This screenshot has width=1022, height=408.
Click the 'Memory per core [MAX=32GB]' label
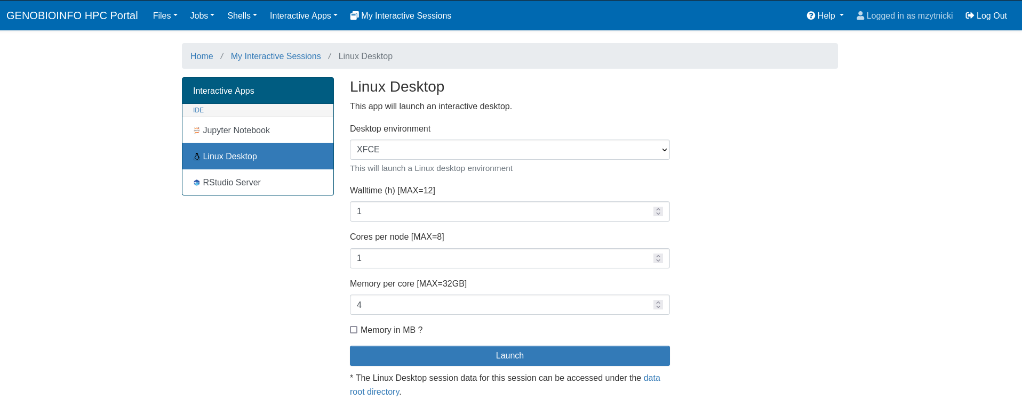(x=408, y=283)
